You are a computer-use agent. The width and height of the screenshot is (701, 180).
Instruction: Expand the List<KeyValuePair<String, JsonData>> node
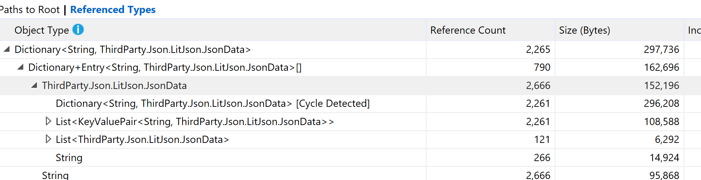[x=48, y=121]
